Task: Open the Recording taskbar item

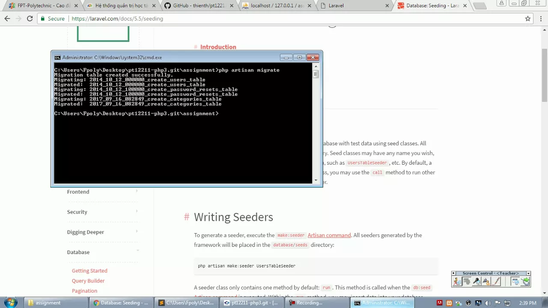Action: (317, 303)
